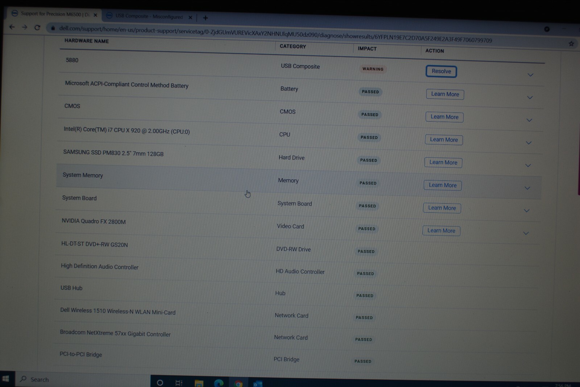Launch File Explorer from the taskbar
The width and height of the screenshot is (580, 387).
pos(199,383)
